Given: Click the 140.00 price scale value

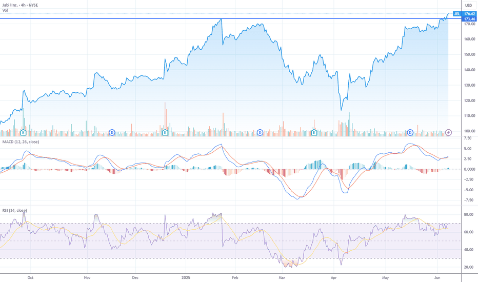Looking at the screenshot, I should click(469, 70).
